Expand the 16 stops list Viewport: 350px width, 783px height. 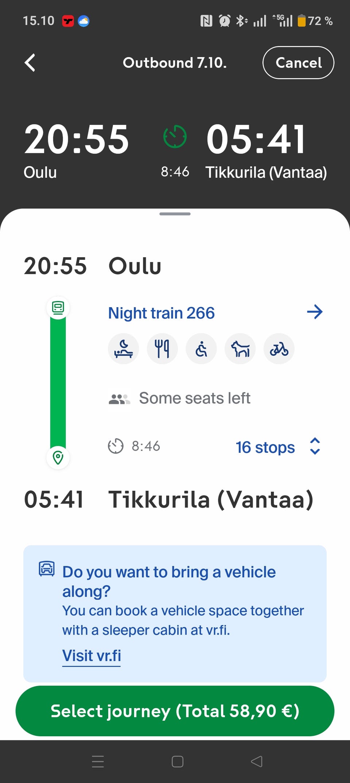click(265, 447)
